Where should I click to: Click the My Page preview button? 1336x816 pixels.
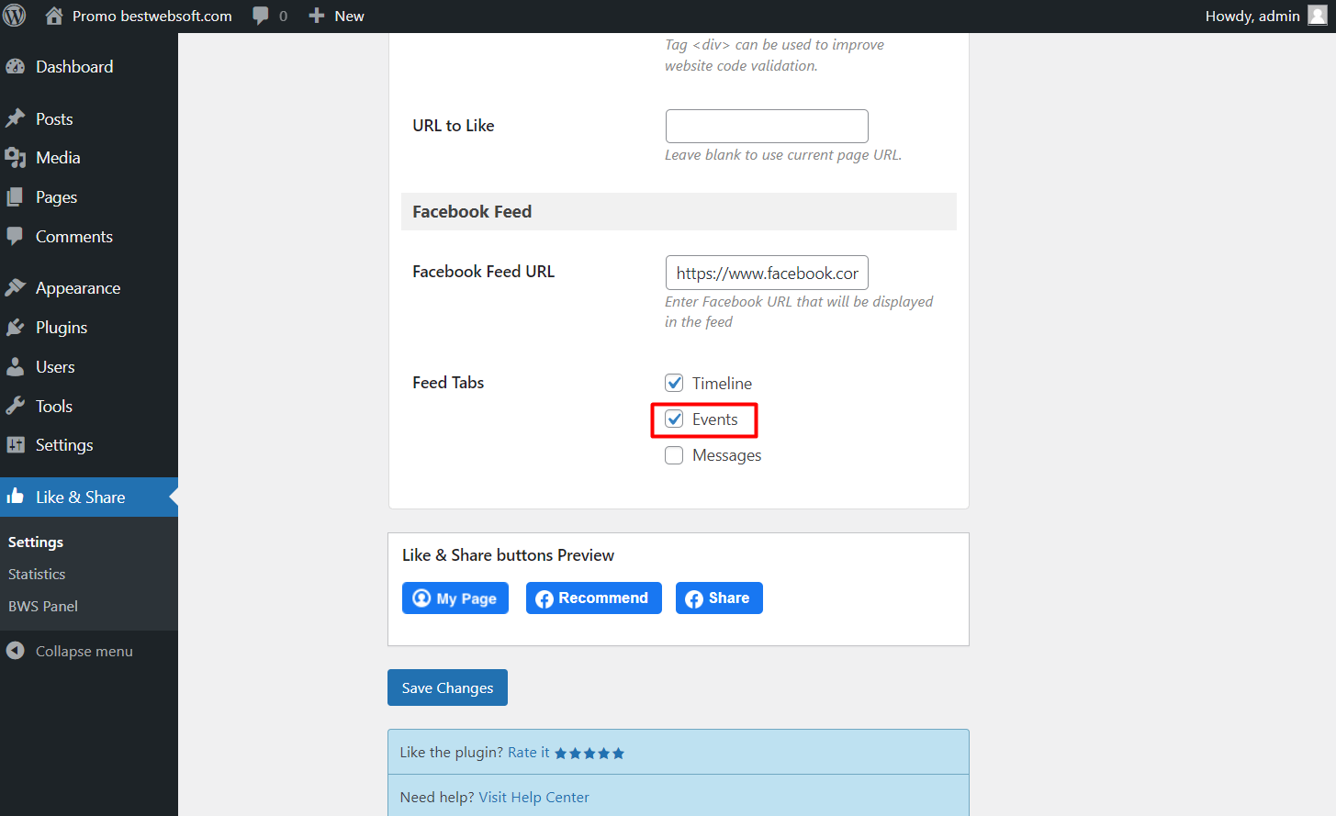455,598
